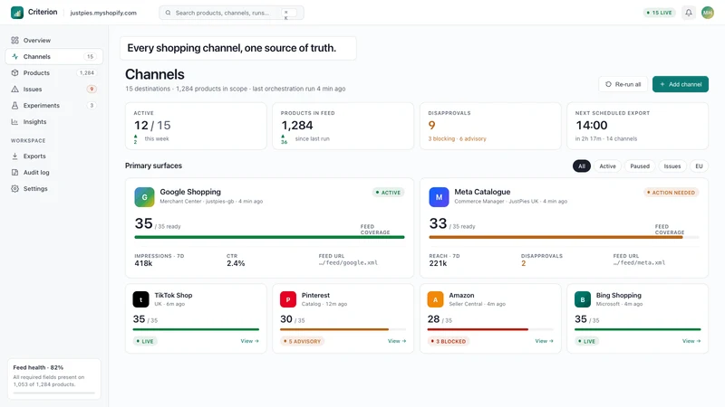Open TikTok Shop View link

pyautogui.click(x=250, y=341)
